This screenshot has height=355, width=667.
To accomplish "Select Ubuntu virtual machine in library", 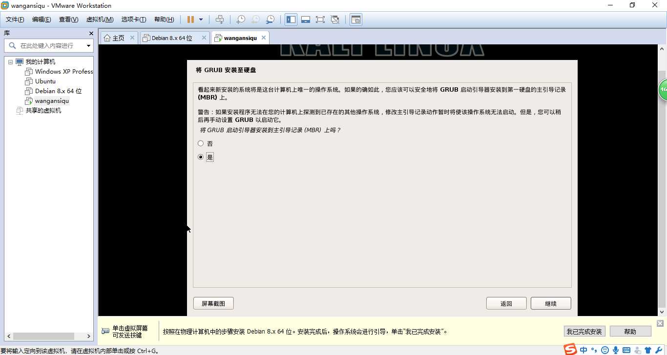I will pos(45,81).
